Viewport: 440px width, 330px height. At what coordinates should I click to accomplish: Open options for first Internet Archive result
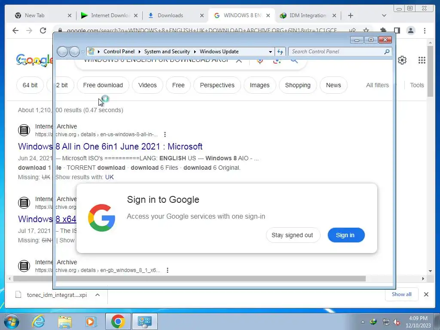click(x=165, y=134)
